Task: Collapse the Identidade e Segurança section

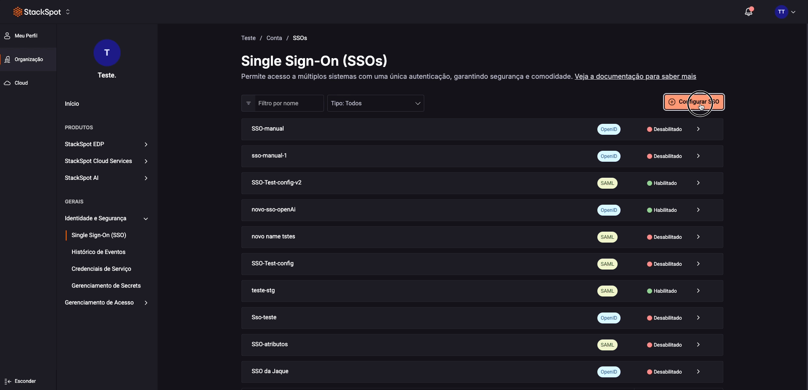Action: tap(146, 219)
